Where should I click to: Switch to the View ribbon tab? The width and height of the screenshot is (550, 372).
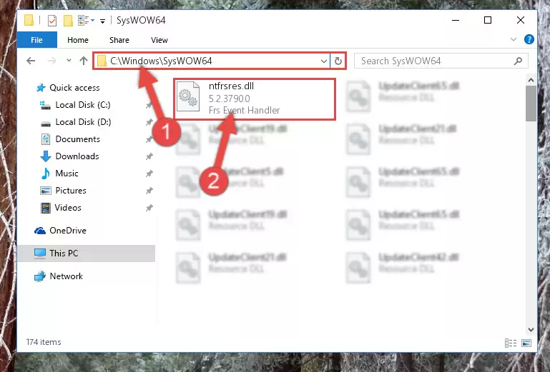pos(159,40)
